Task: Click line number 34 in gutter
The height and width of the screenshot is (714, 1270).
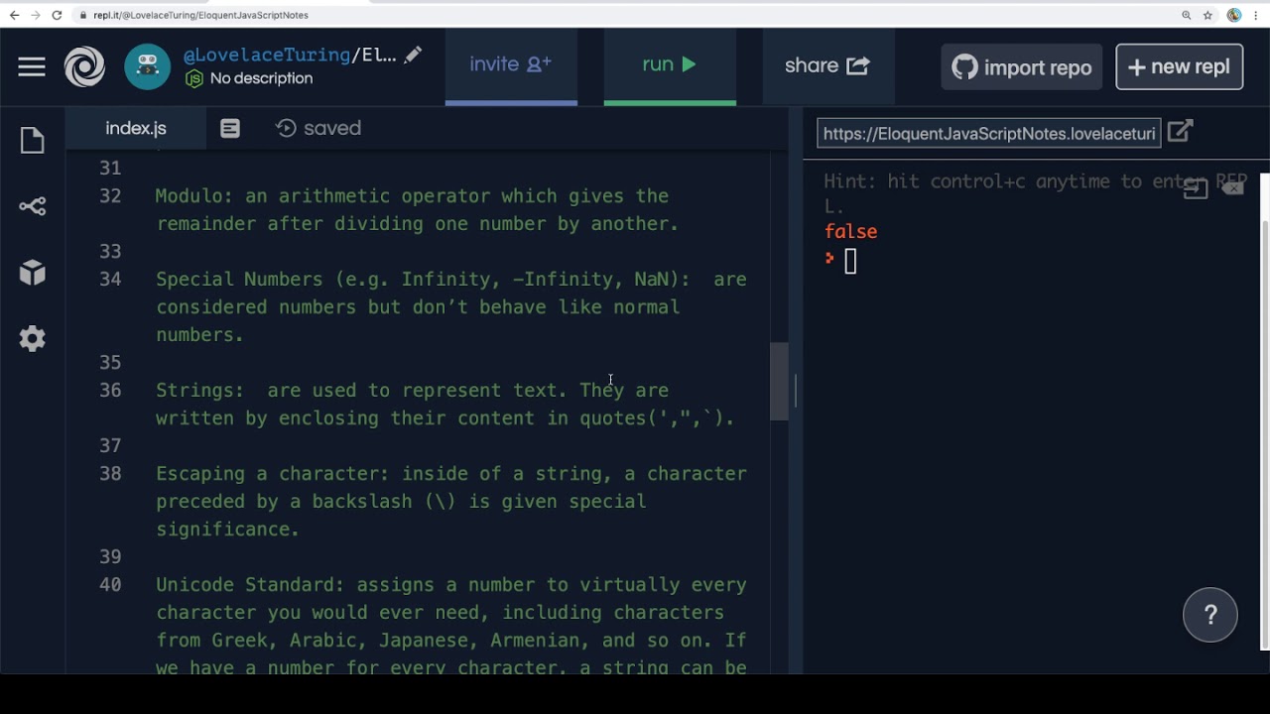Action: pyautogui.click(x=110, y=279)
